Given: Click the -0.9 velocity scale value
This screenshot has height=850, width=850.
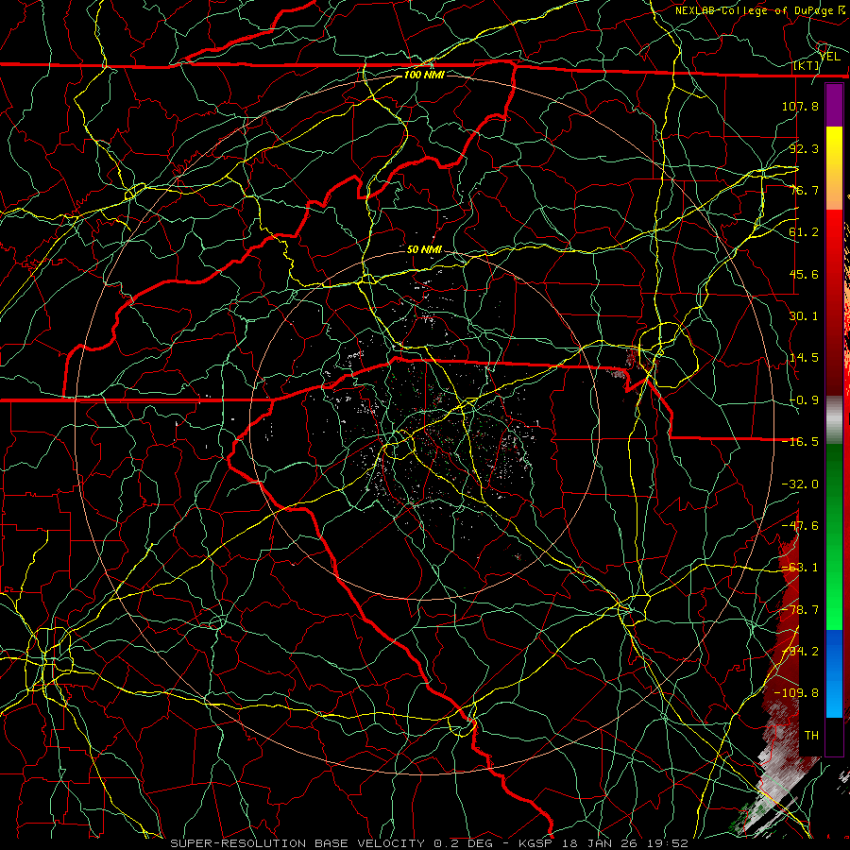Looking at the screenshot, I should click(x=804, y=400).
